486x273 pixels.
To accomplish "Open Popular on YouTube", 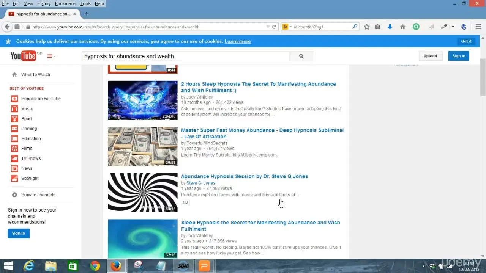I will click(x=41, y=99).
